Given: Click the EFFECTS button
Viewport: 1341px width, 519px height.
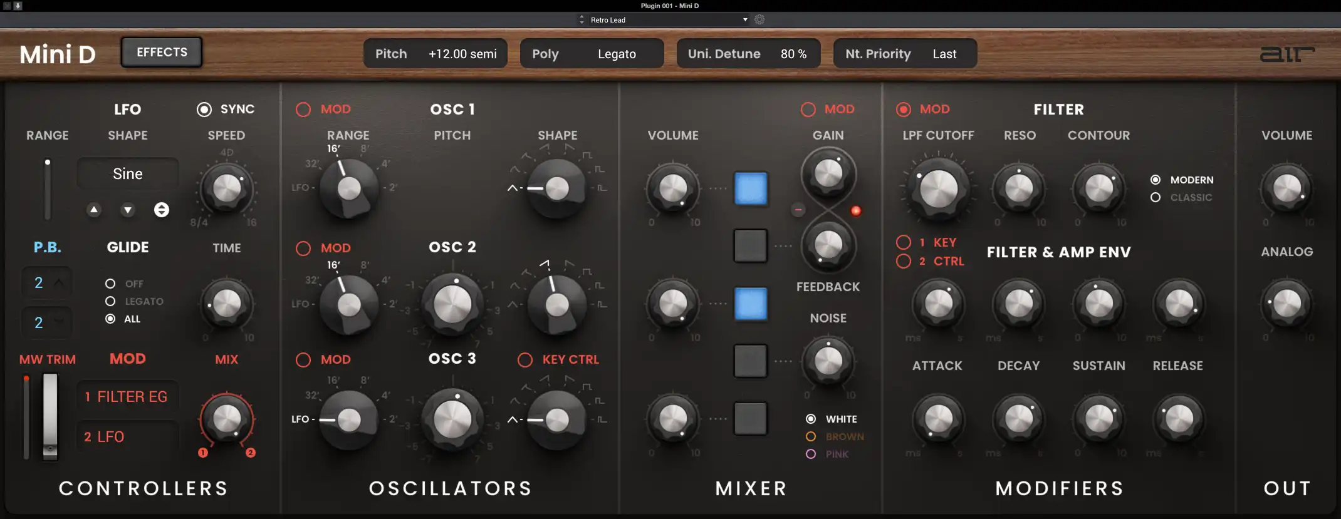Looking at the screenshot, I should (x=162, y=52).
